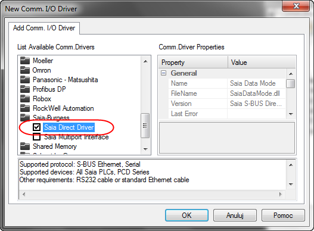Click description horizontal scroll left arrow
The height and width of the screenshot is (231, 314).
pyautogui.click(x=24, y=194)
